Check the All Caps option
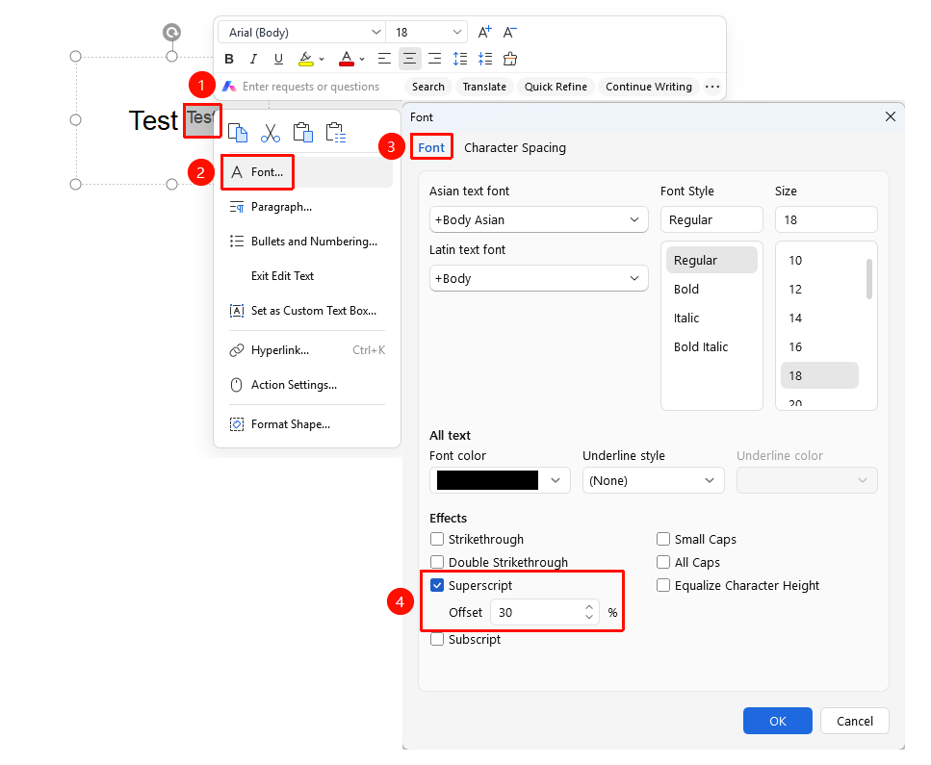The width and height of the screenshot is (931, 765). pyautogui.click(x=663, y=562)
